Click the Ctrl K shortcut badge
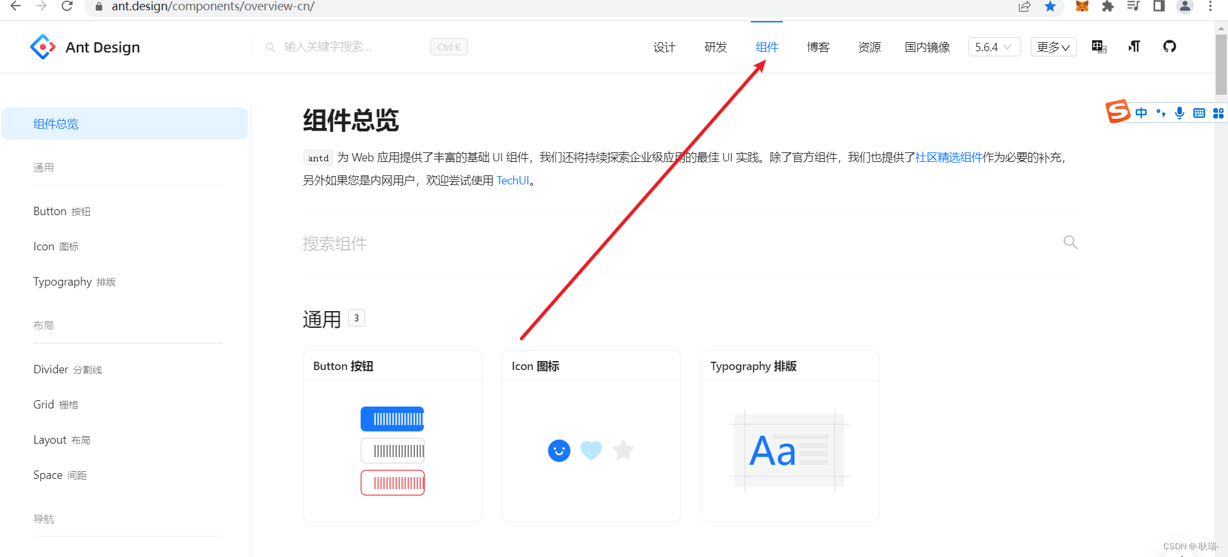 point(449,47)
